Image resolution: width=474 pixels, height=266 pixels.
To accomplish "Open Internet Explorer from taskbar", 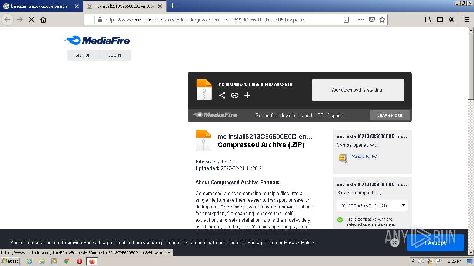I will click(29, 261).
